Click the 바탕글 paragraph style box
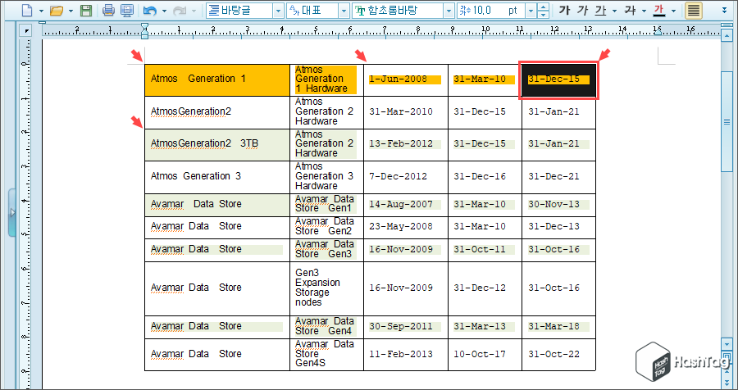This screenshot has height=390, width=738. pyautogui.click(x=239, y=11)
